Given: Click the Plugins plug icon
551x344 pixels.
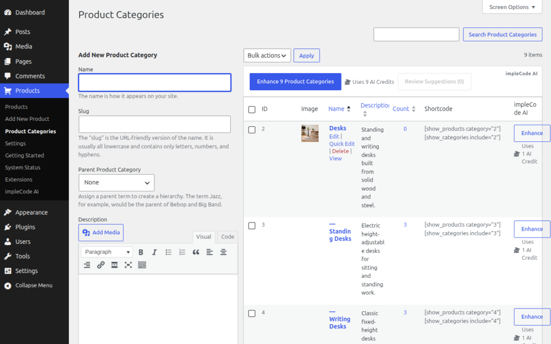Looking at the screenshot, I should (8, 227).
